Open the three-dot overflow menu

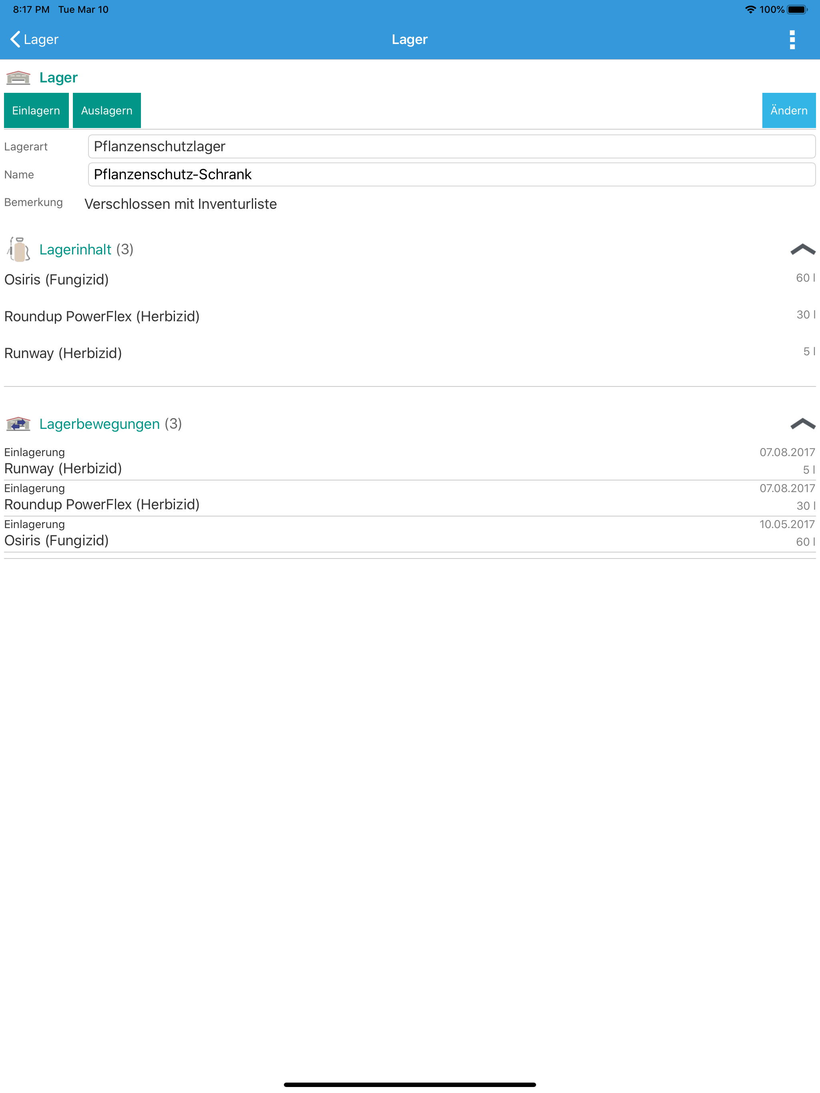(x=792, y=40)
